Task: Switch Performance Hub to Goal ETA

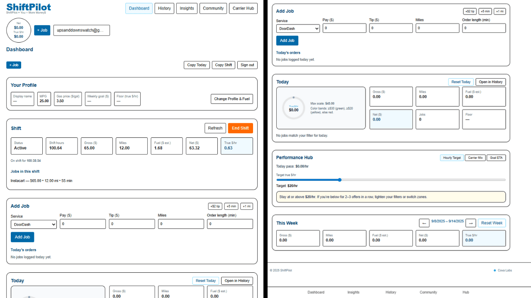Action: (496, 158)
